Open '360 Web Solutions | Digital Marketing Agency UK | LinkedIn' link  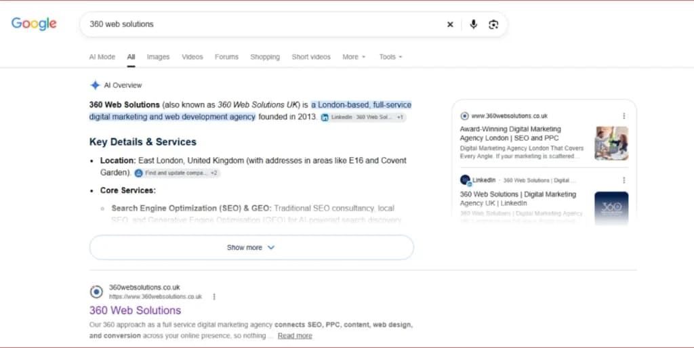coord(518,198)
